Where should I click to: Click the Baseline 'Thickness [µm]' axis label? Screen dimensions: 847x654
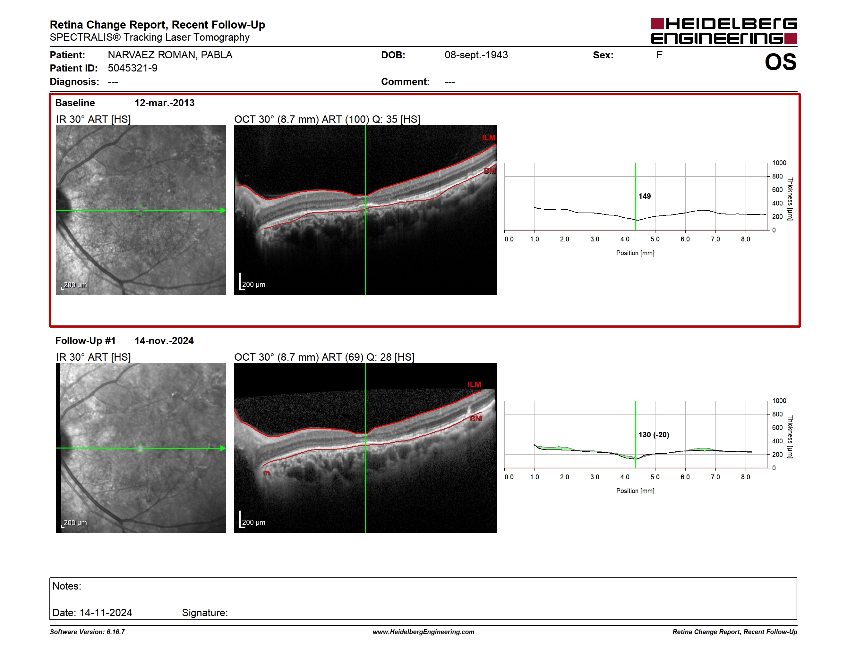click(x=790, y=199)
